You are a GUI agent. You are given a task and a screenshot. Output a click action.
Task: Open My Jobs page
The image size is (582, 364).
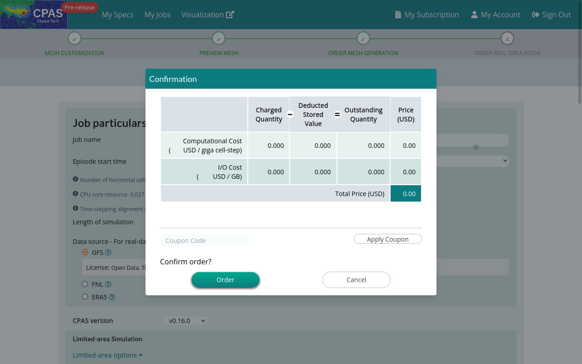click(157, 15)
